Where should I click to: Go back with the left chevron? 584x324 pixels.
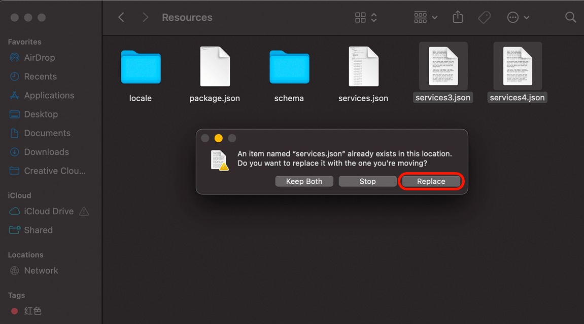pyautogui.click(x=121, y=17)
